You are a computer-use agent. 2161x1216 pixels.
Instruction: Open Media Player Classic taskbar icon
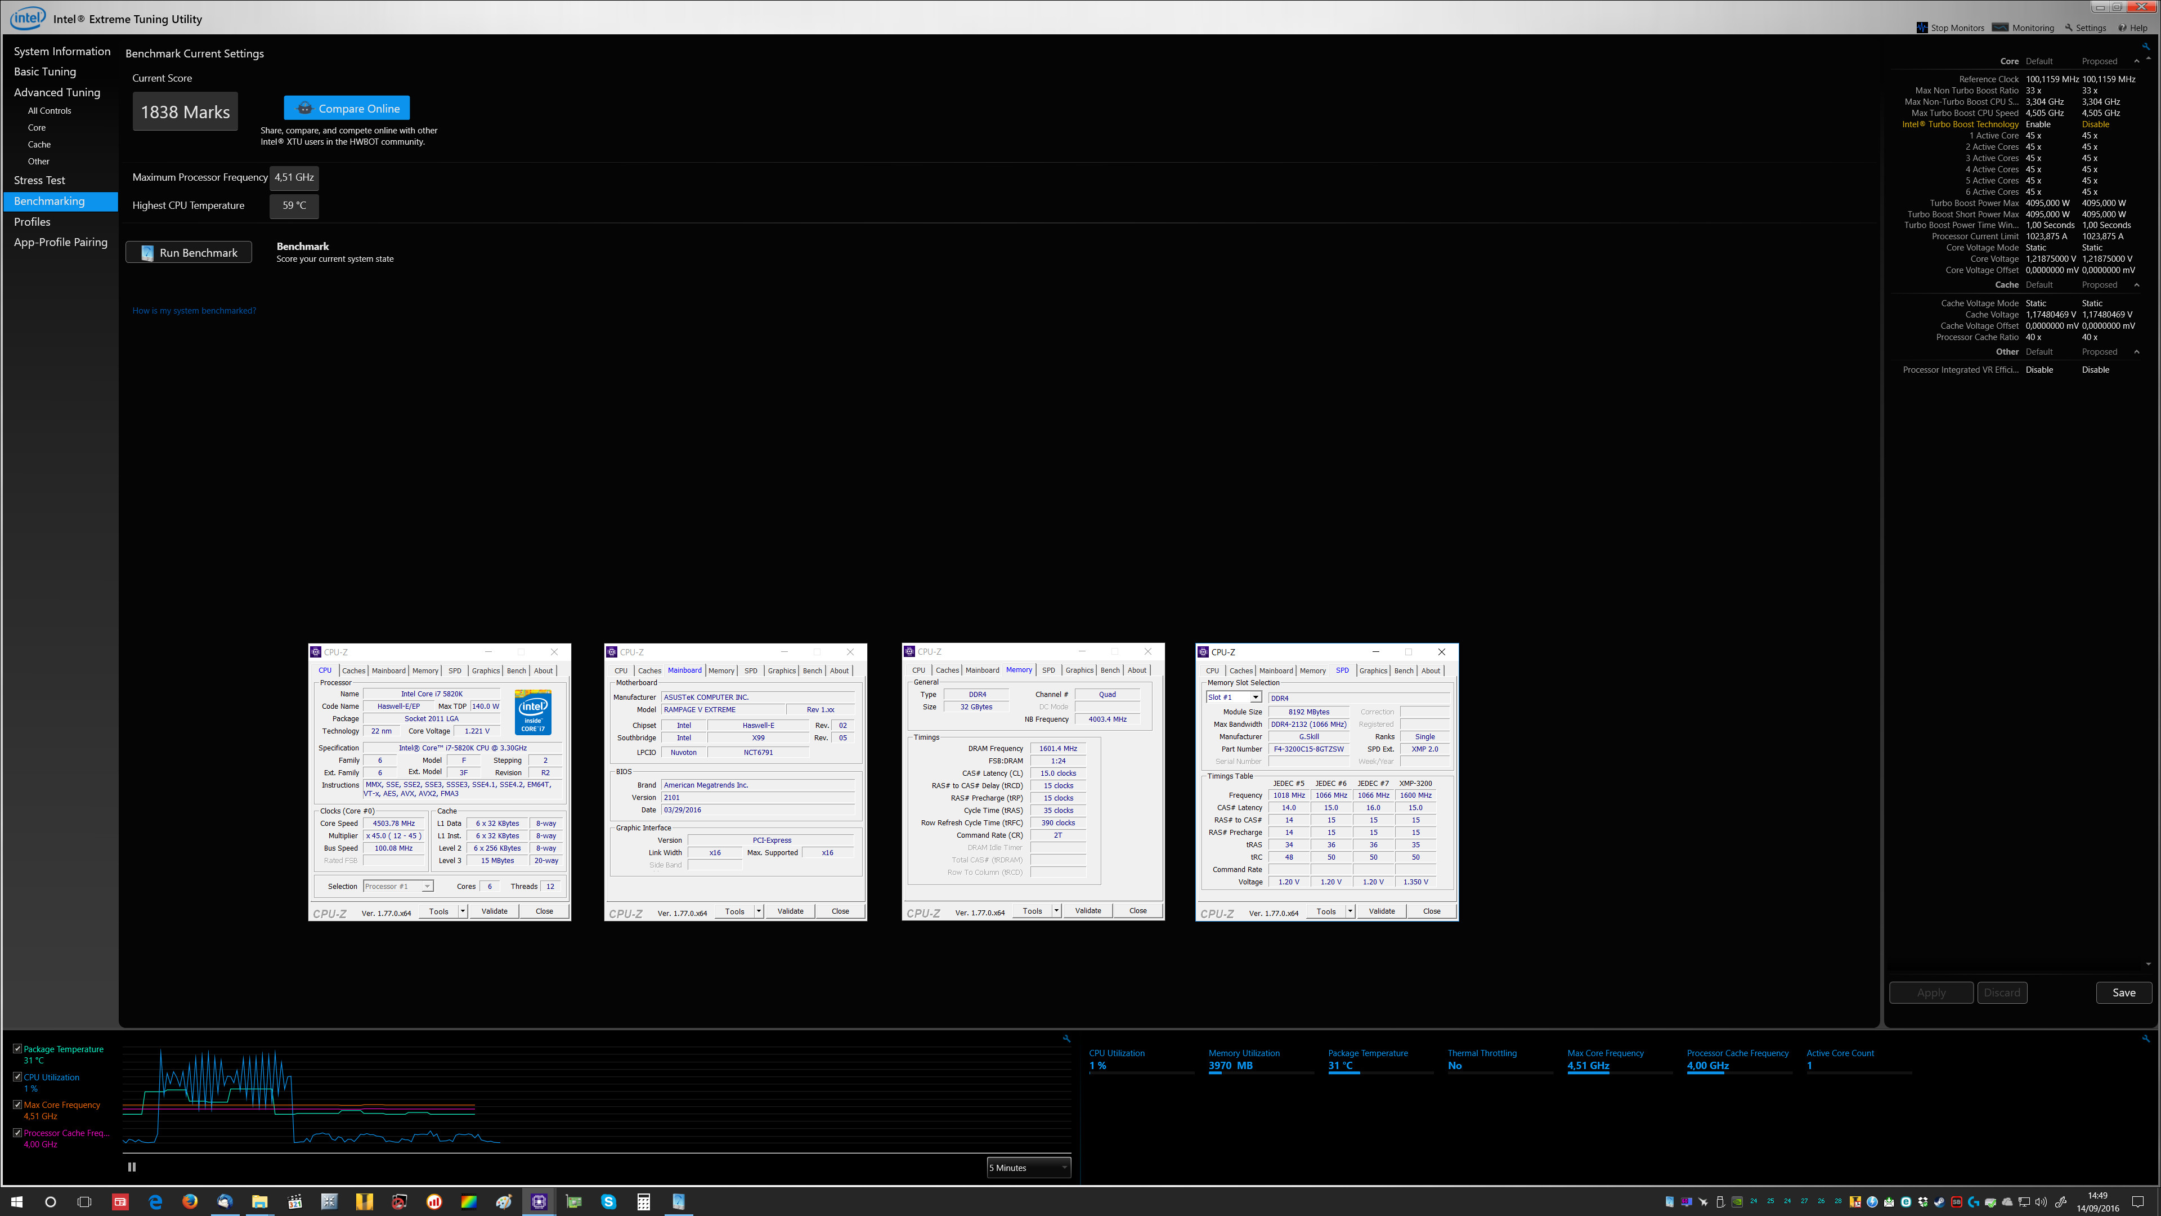point(294,1202)
